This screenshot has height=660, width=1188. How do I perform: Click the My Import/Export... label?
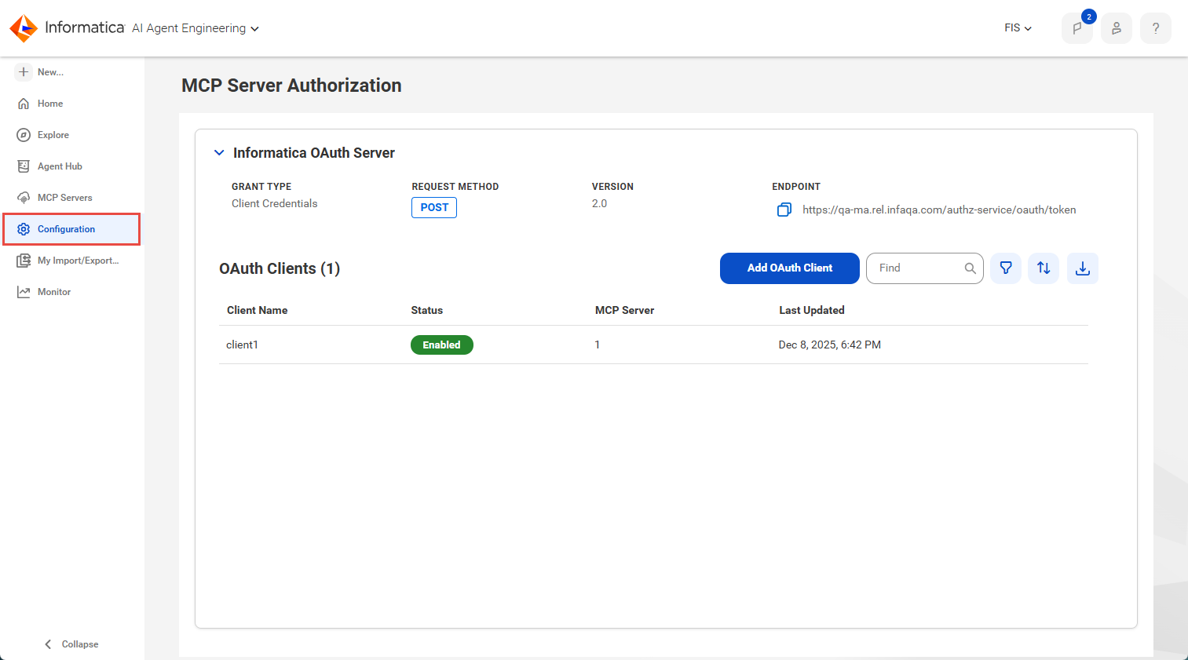(79, 261)
